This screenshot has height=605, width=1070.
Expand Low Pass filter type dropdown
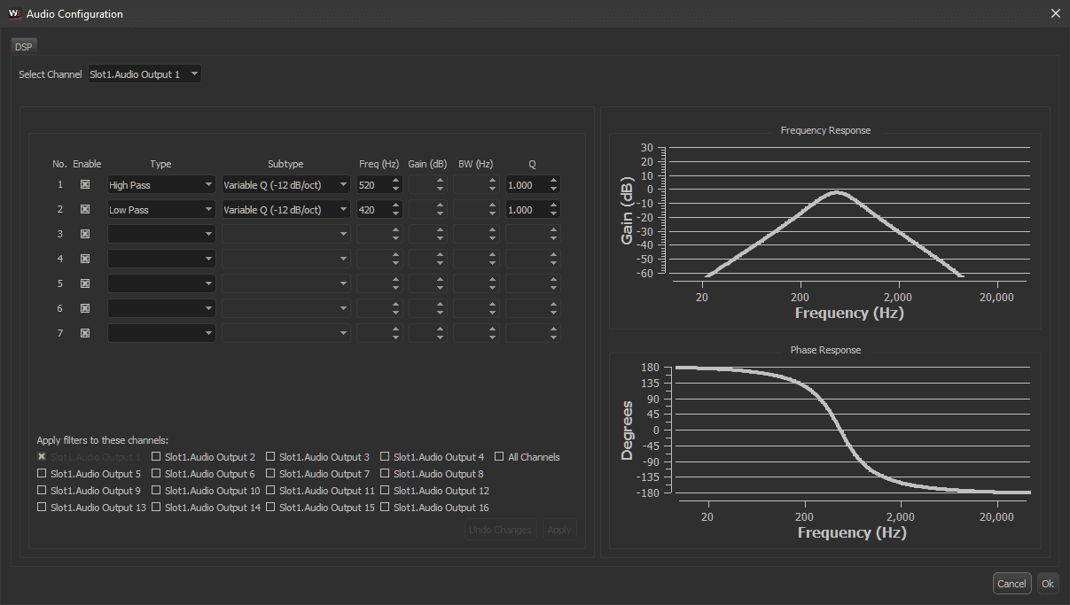click(160, 210)
